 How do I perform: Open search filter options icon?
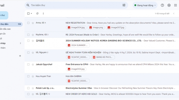point(124,5)
